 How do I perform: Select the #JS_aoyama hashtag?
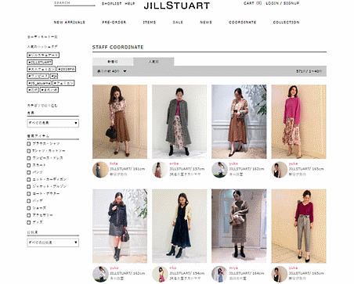pyautogui.click(x=39, y=83)
